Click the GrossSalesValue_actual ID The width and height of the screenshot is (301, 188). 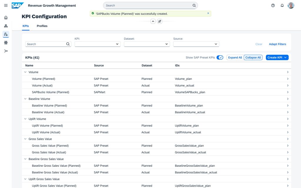(190, 152)
